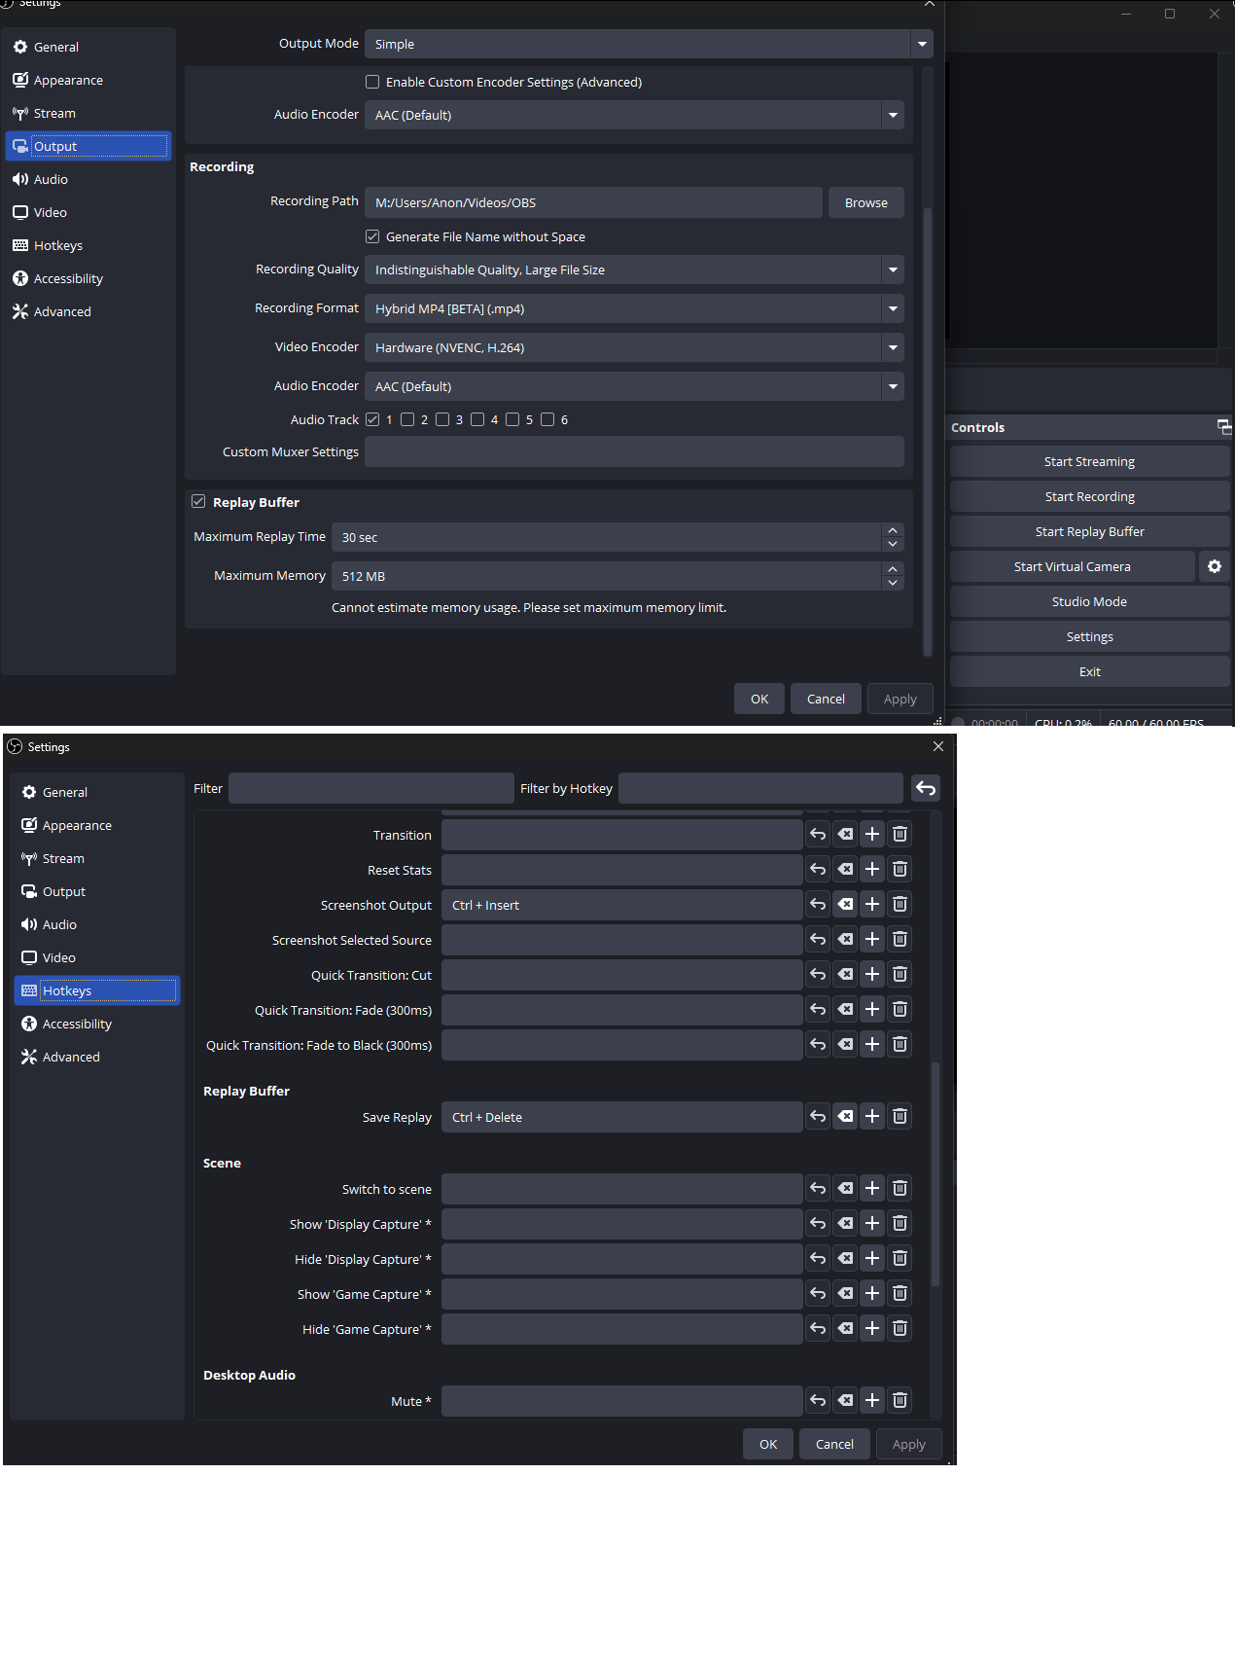Add a Hide 'Display Capture' hotkey
Screen dimensions: 1235x1654
(x=872, y=1259)
